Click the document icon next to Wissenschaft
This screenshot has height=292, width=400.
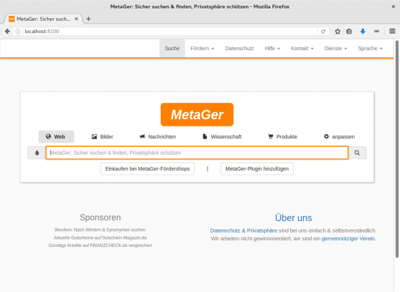(x=205, y=136)
